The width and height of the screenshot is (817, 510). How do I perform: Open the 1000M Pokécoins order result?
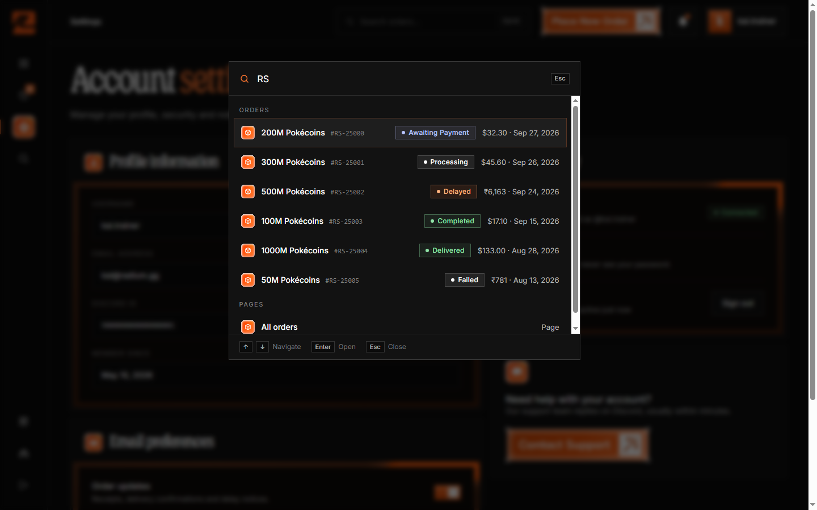[x=400, y=250]
